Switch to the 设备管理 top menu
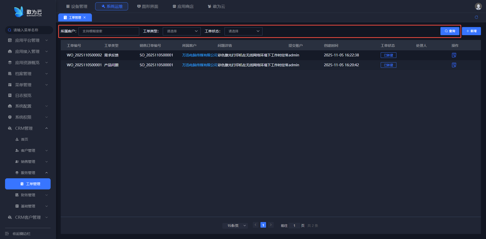 click(x=77, y=6)
